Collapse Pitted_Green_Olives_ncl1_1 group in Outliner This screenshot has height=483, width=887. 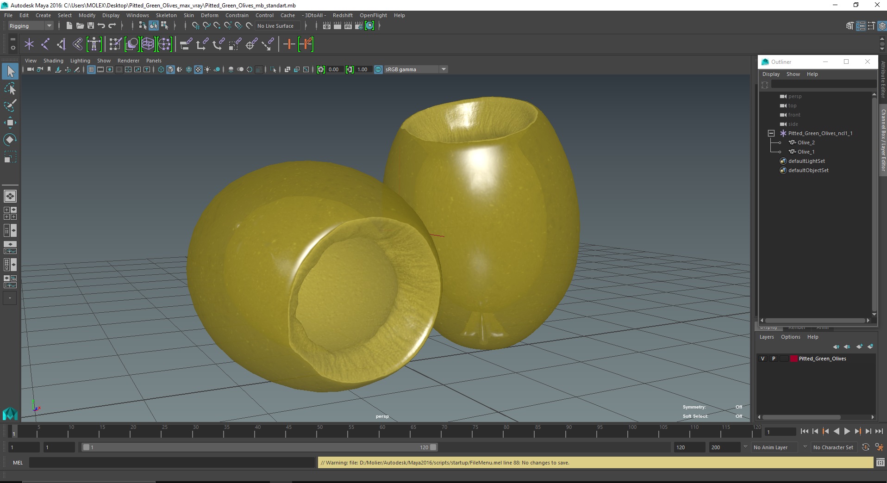[771, 133]
